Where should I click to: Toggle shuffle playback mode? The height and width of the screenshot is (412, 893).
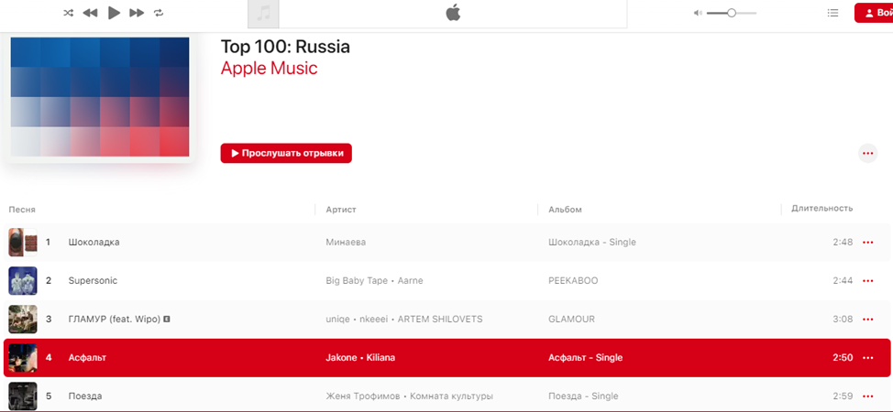point(69,13)
